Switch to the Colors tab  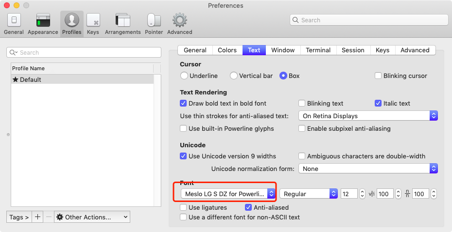pos(227,50)
